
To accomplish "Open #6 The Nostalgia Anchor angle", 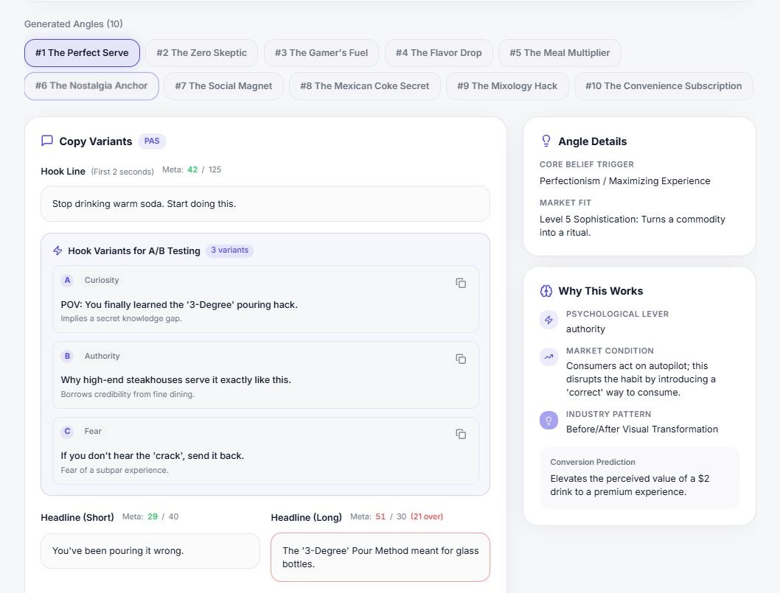I will 91,86.
